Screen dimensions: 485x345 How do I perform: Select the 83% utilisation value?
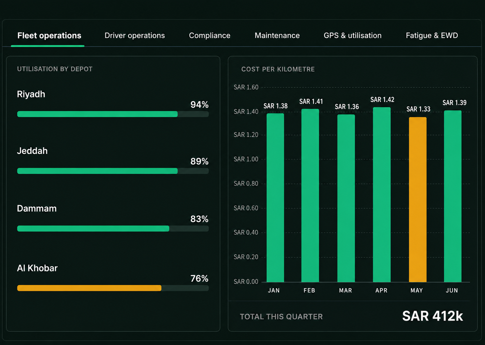pos(200,219)
